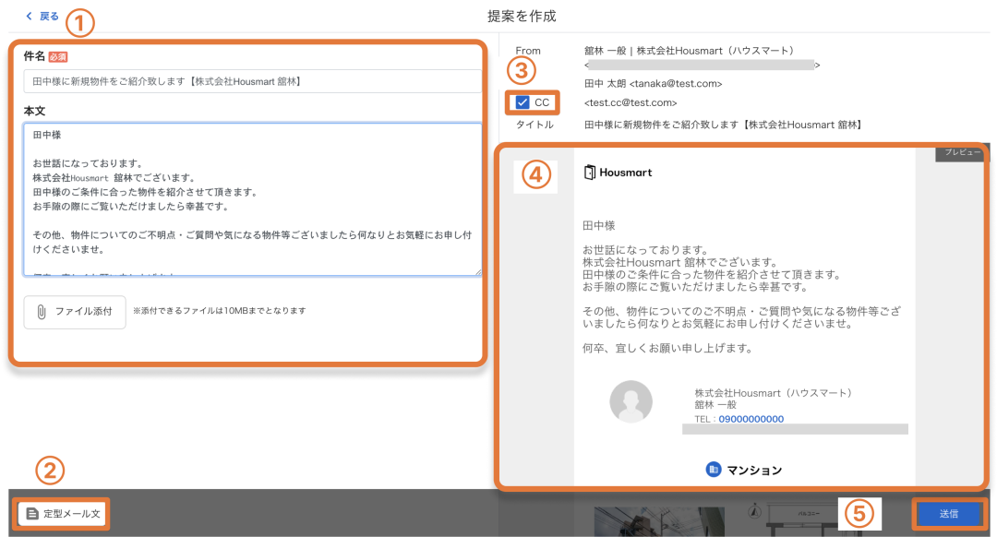
Task: Open the 定型メール文 template button
Action: coord(63,514)
